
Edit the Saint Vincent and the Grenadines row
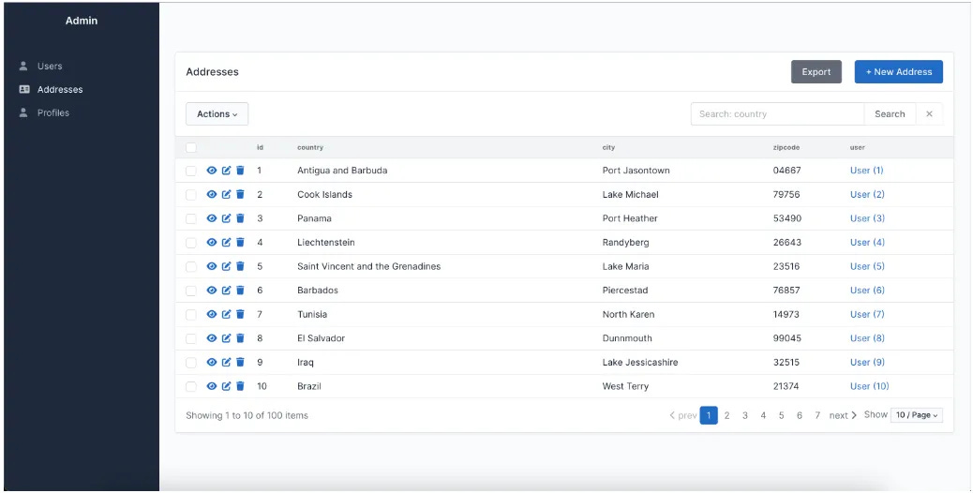[x=227, y=266]
